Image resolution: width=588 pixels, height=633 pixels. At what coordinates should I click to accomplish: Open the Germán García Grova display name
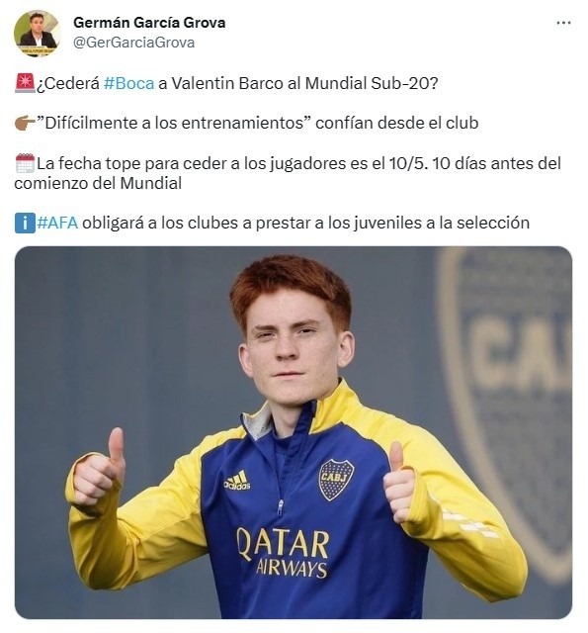[x=149, y=23]
